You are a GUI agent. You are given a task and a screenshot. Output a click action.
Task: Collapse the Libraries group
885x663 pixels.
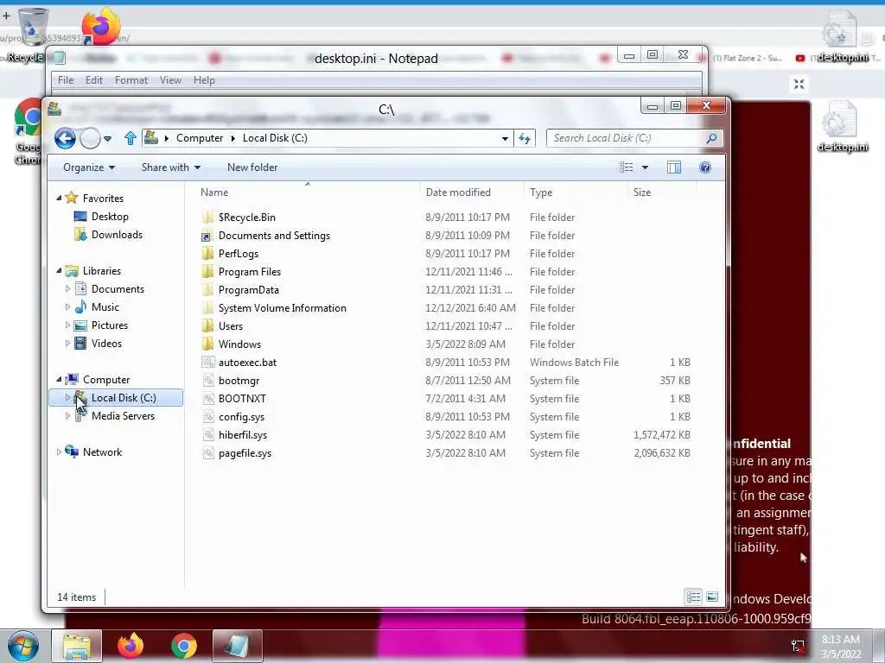tap(60, 270)
